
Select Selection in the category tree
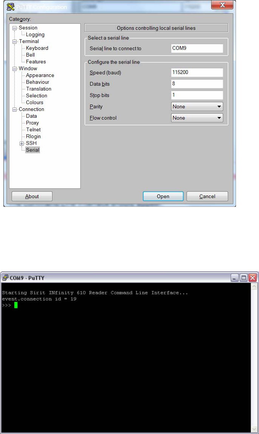37,95
